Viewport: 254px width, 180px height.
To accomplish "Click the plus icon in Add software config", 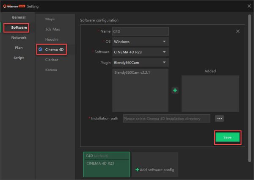I will (137, 169).
